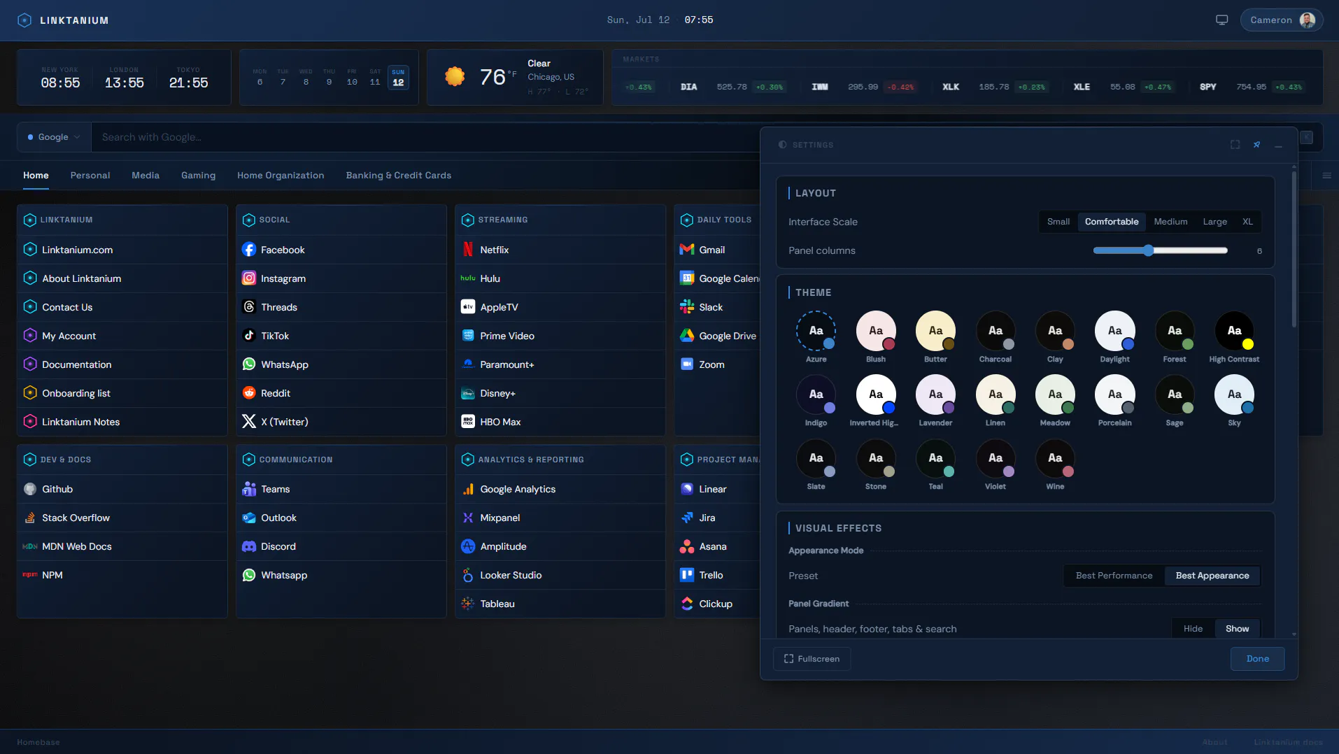Set Interface Scale to Large

click(1214, 222)
